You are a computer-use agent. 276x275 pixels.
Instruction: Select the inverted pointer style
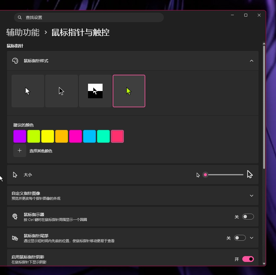coord(95,91)
